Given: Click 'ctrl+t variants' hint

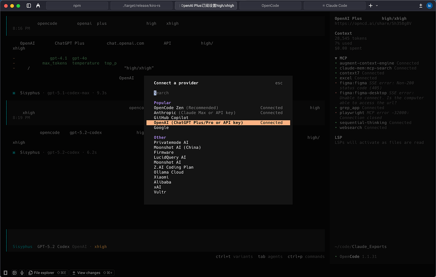Looking at the screenshot, I should click(234, 257).
